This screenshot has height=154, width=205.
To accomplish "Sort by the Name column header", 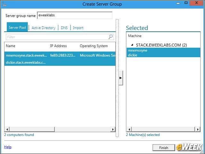I will (11, 46).
